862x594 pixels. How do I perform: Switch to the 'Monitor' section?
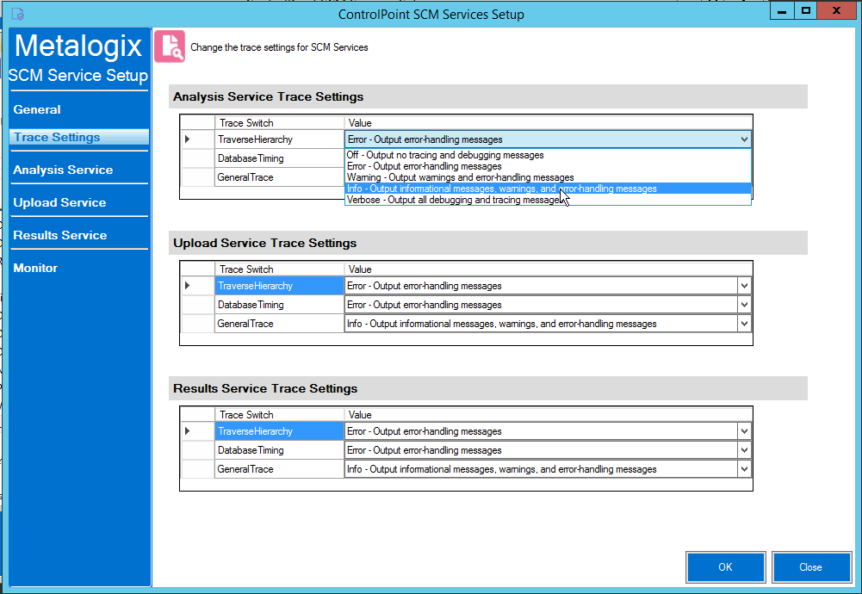click(35, 268)
